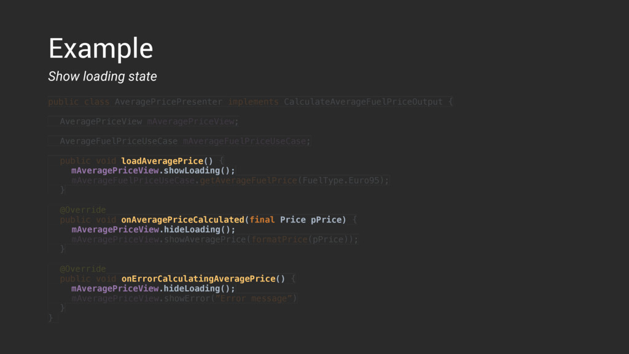Click 'public class' keywords at top

[79, 102]
